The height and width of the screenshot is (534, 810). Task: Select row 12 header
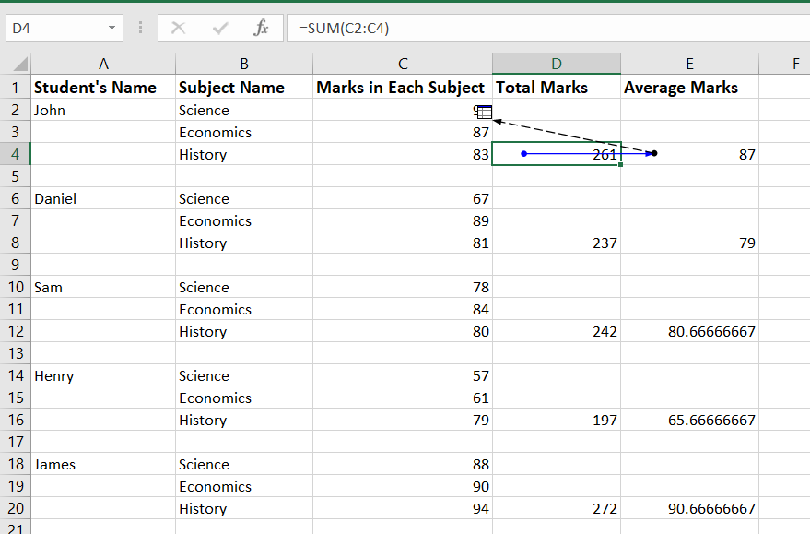[16, 332]
